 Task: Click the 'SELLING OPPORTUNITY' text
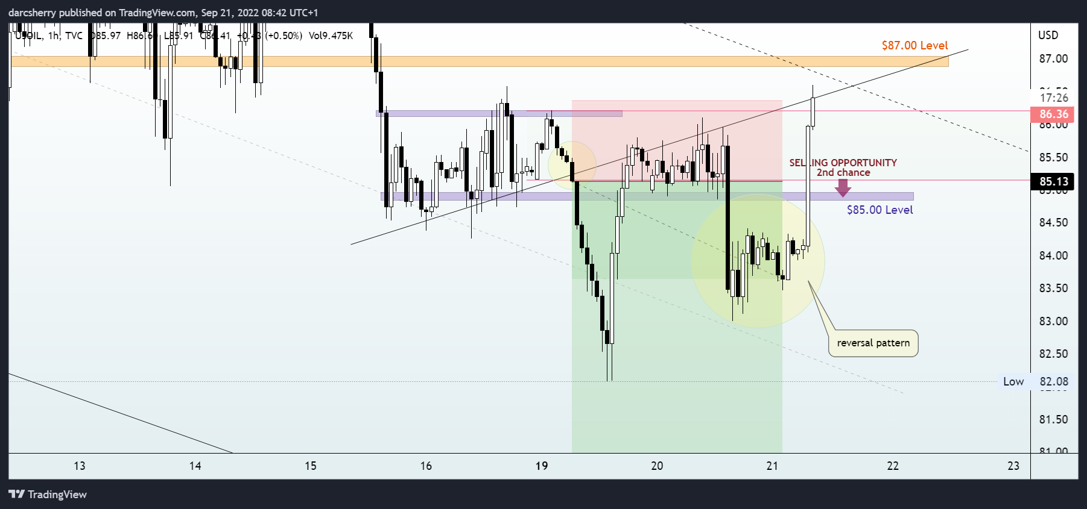tap(843, 163)
